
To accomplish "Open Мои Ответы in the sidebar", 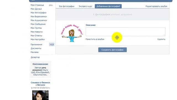I will tap(36, 36).
